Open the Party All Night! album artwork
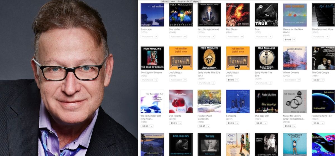This screenshot has width=335, height=156. 295,145
